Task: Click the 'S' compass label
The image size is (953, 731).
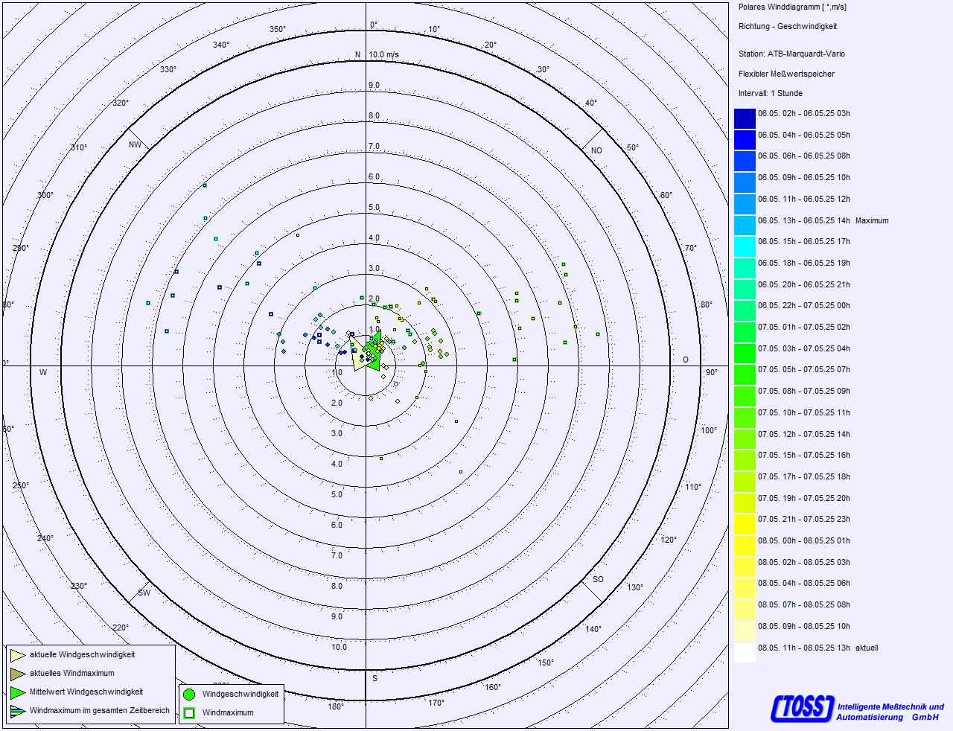Action: [375, 679]
